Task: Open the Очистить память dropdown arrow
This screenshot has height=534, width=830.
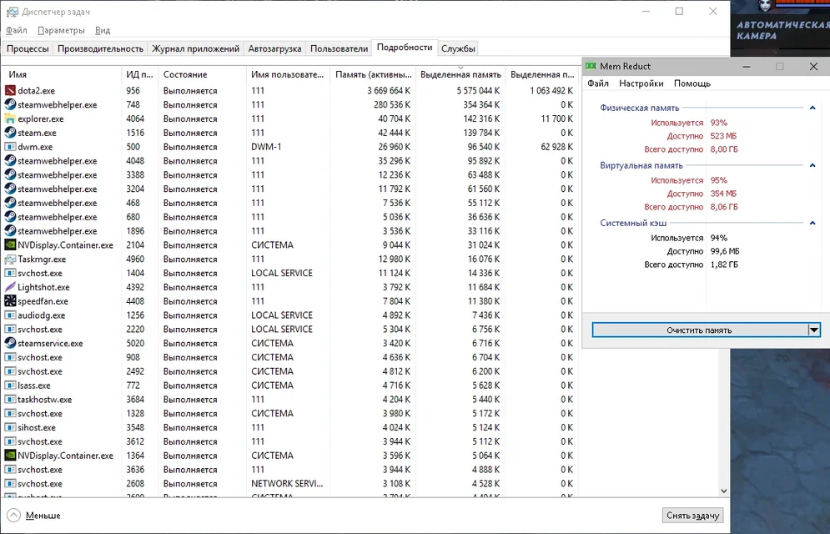Action: (814, 330)
